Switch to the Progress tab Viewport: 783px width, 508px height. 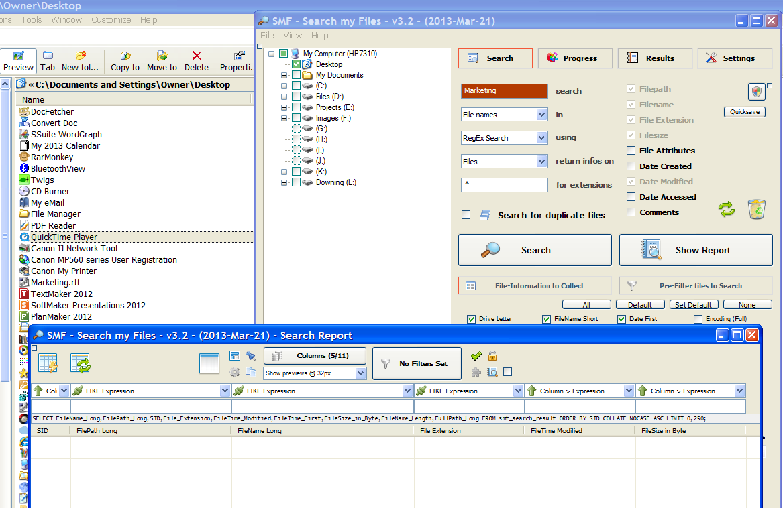(575, 58)
